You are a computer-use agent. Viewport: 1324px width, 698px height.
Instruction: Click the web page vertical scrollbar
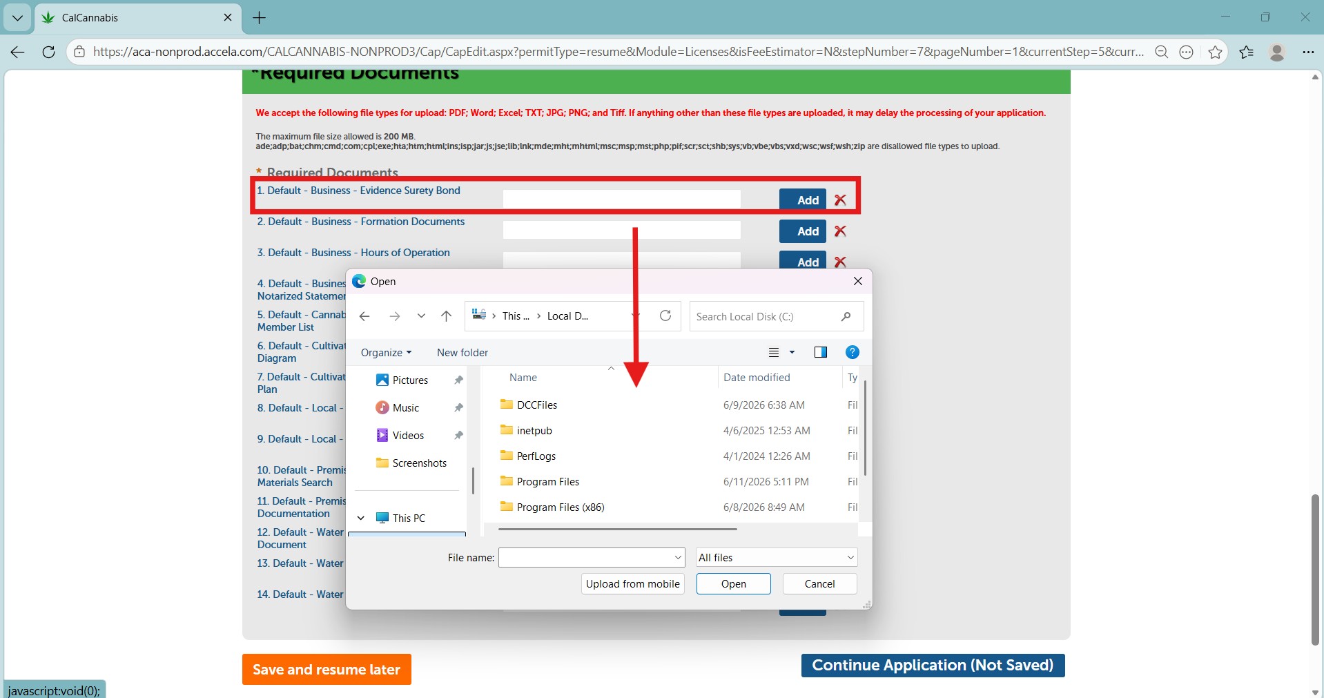1315,570
